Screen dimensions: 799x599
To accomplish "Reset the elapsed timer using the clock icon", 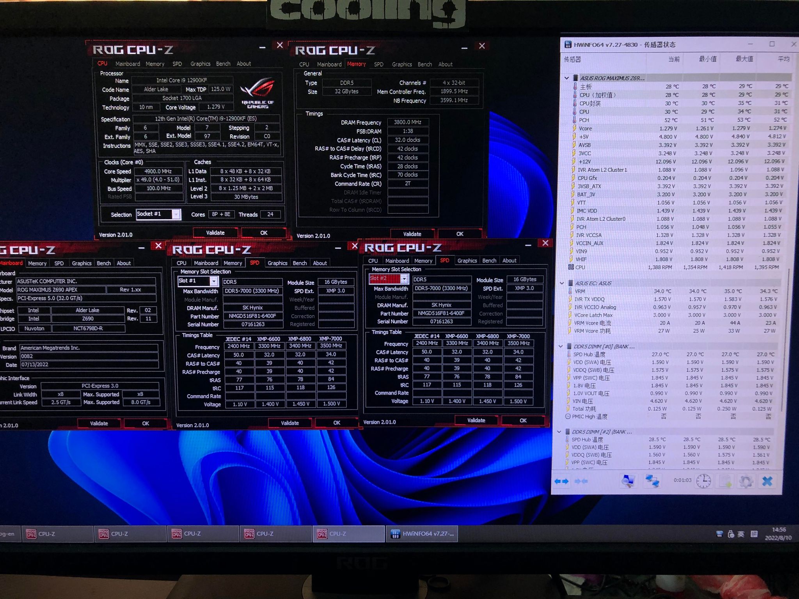I will coord(703,481).
